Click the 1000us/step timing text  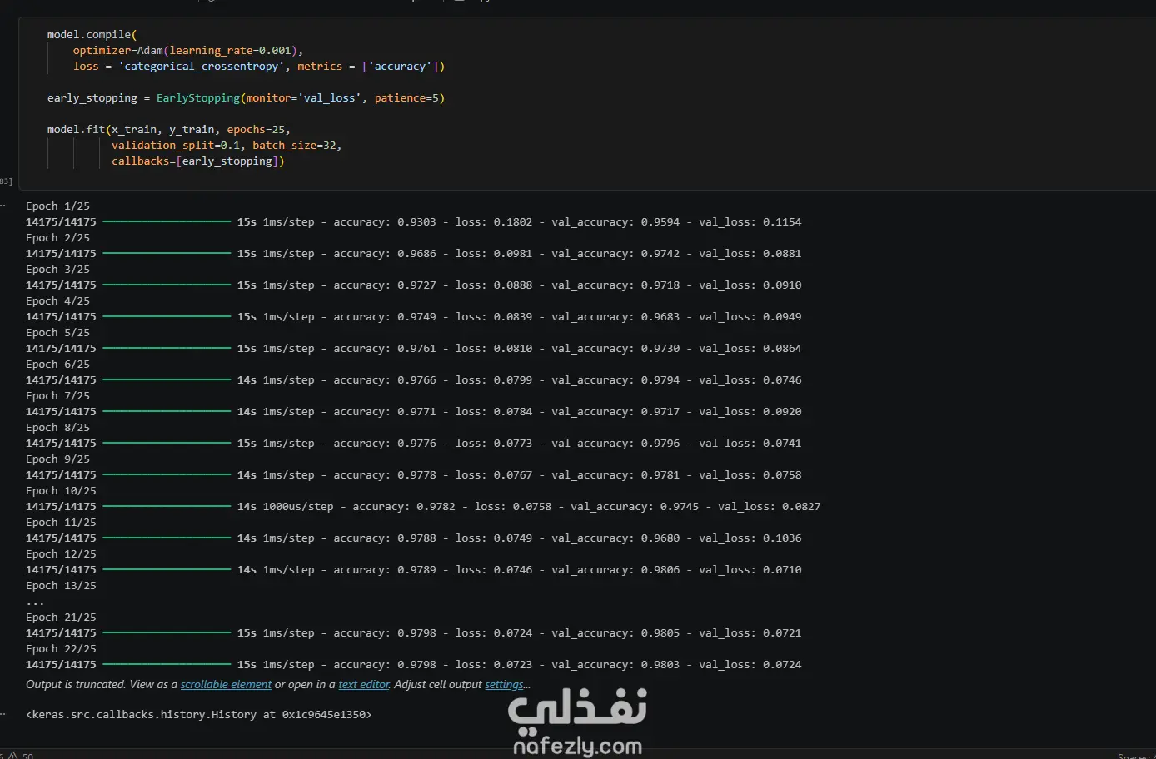point(298,506)
